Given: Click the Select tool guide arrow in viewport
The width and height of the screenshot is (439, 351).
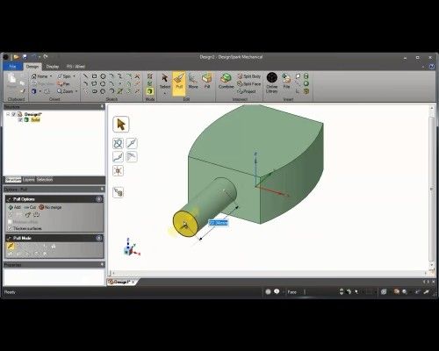Looking at the screenshot, I should pyautogui.click(x=120, y=125).
